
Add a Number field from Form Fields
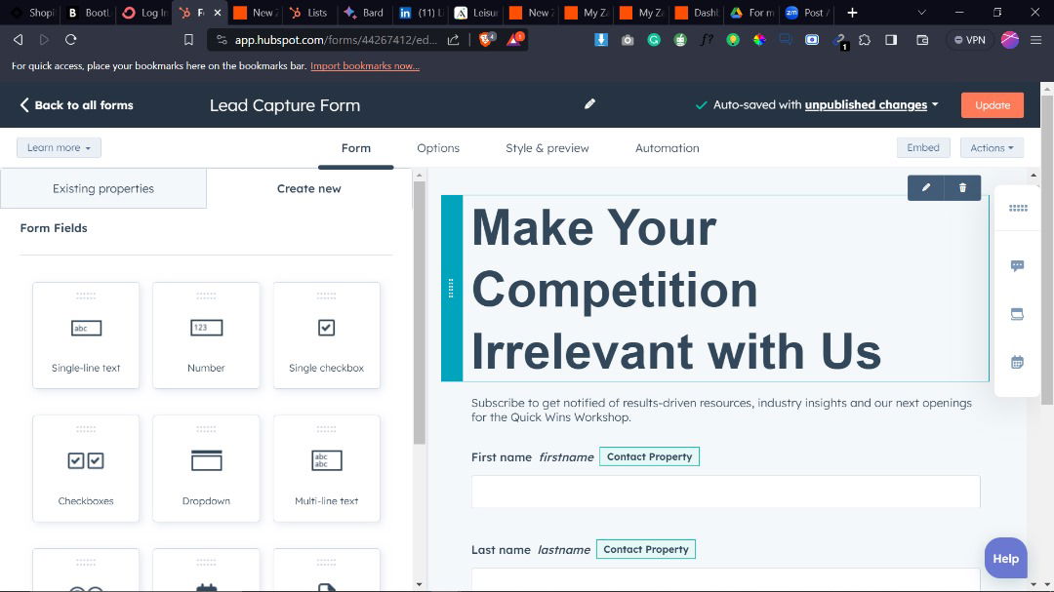(206, 335)
